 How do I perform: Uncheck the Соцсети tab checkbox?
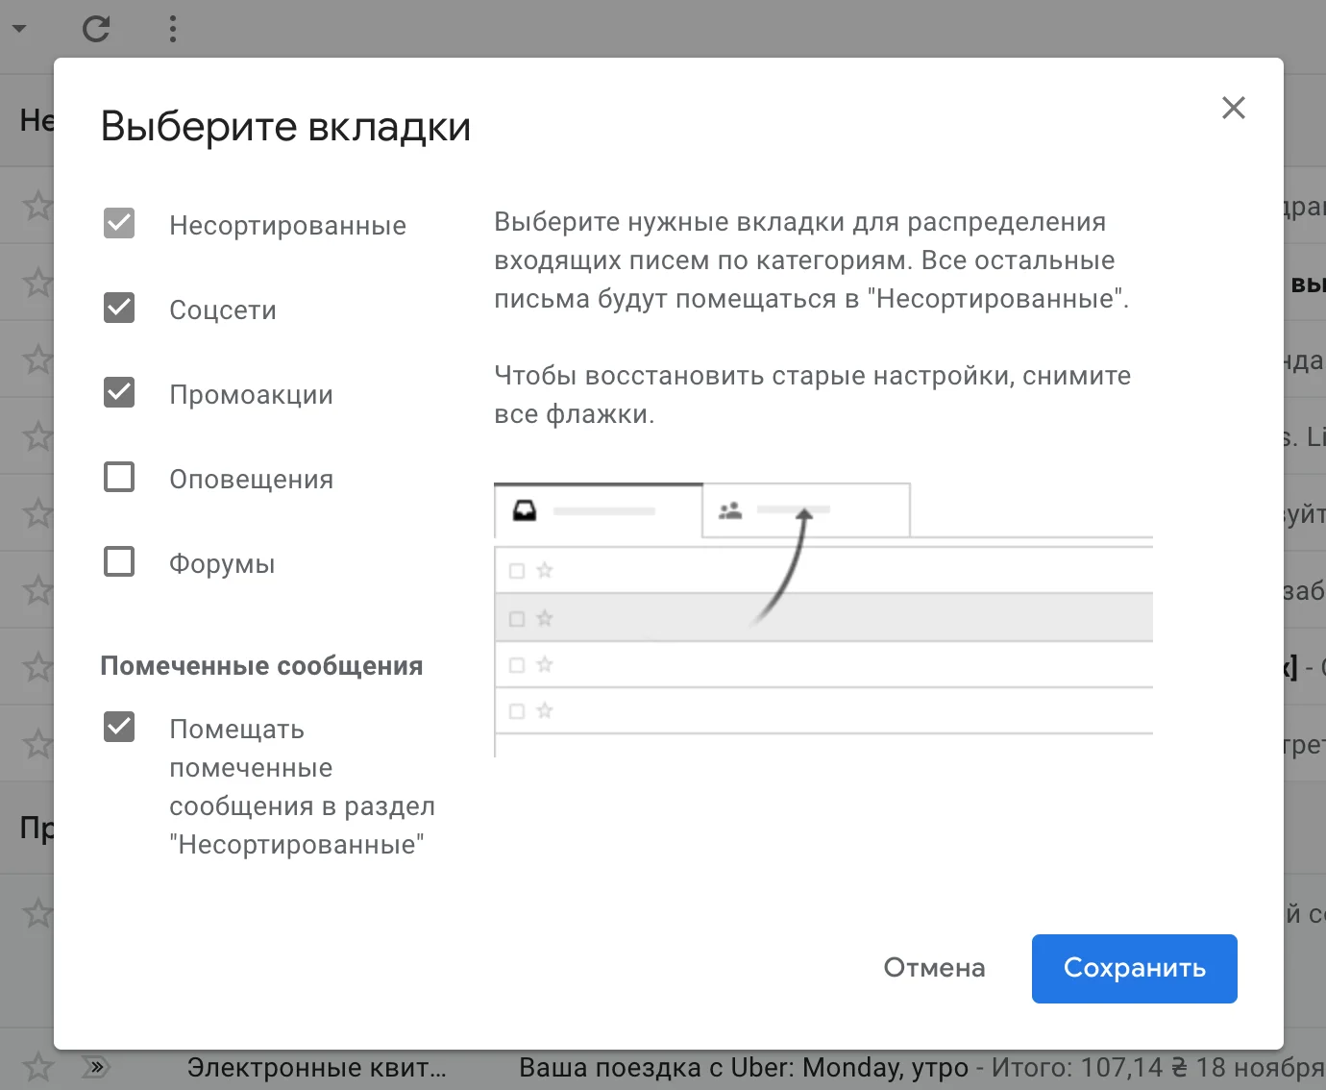pyautogui.click(x=119, y=309)
